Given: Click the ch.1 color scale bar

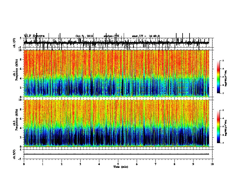Looking at the screenshot, I should pyautogui.click(x=218, y=77).
